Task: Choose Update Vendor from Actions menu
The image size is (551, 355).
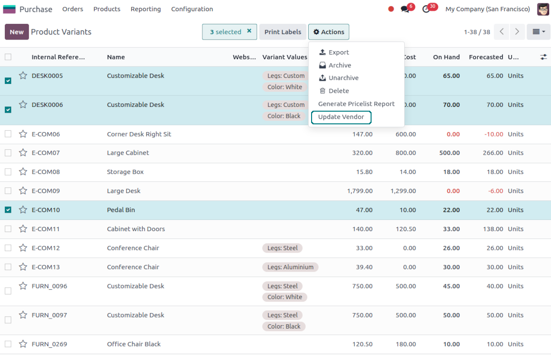Action: pos(341,117)
